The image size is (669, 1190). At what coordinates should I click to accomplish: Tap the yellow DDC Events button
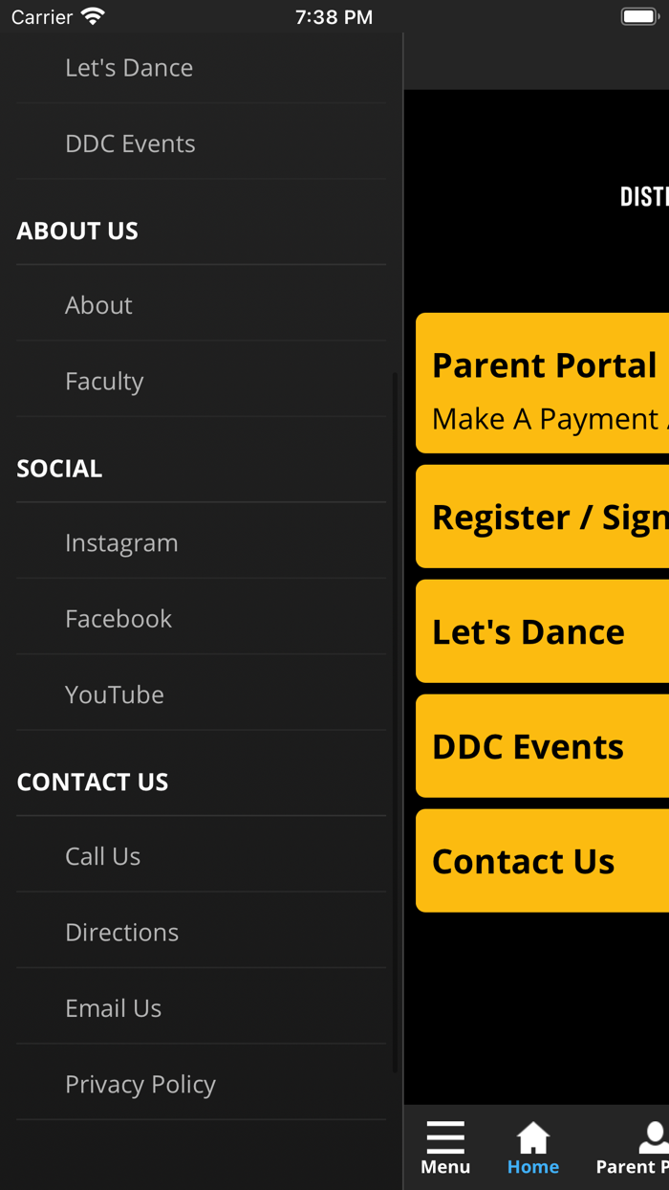(x=543, y=746)
